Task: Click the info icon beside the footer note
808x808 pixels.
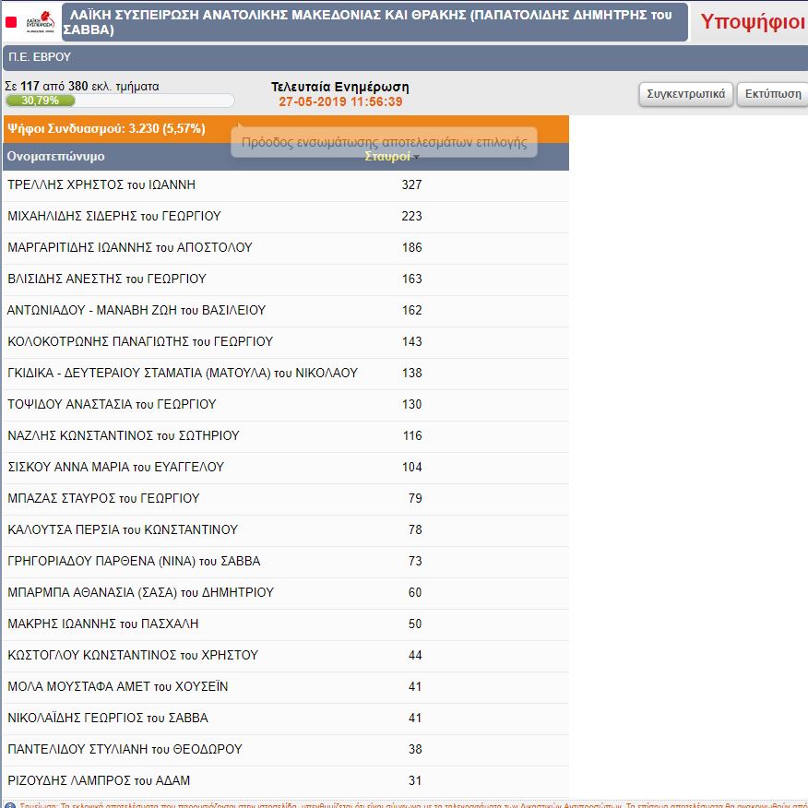Action: pyautogui.click(x=8, y=804)
